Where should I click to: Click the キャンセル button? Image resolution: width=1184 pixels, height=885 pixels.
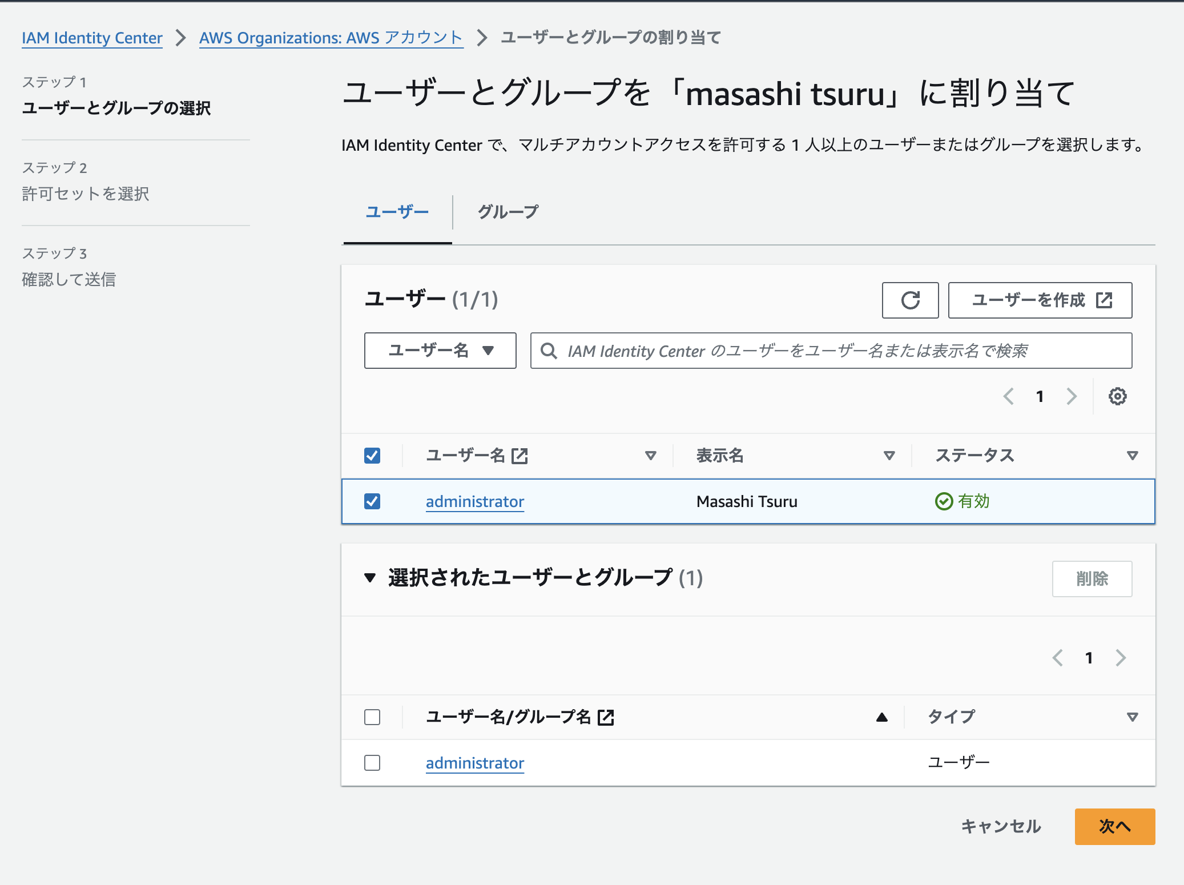1001,827
